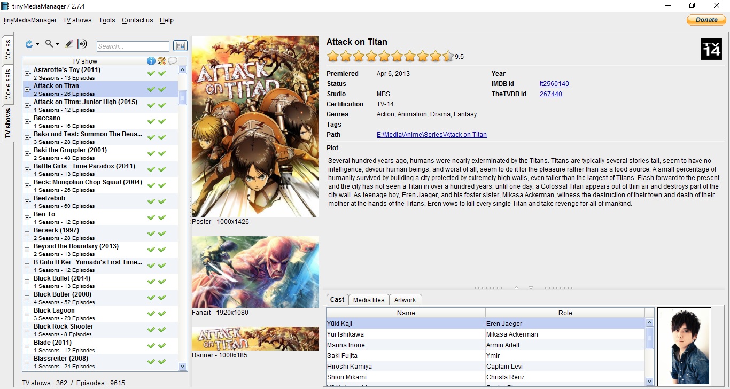The image size is (730, 389).
Task: Open the Tools menu
Action: pyautogui.click(x=107, y=20)
